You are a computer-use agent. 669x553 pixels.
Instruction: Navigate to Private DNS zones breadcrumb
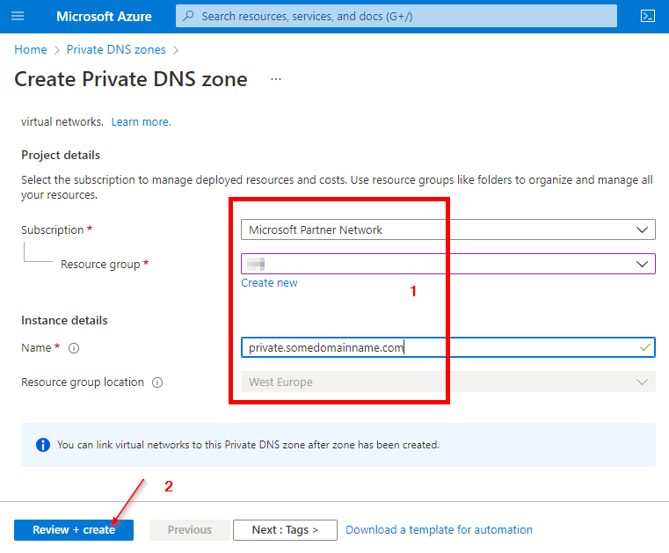point(116,49)
